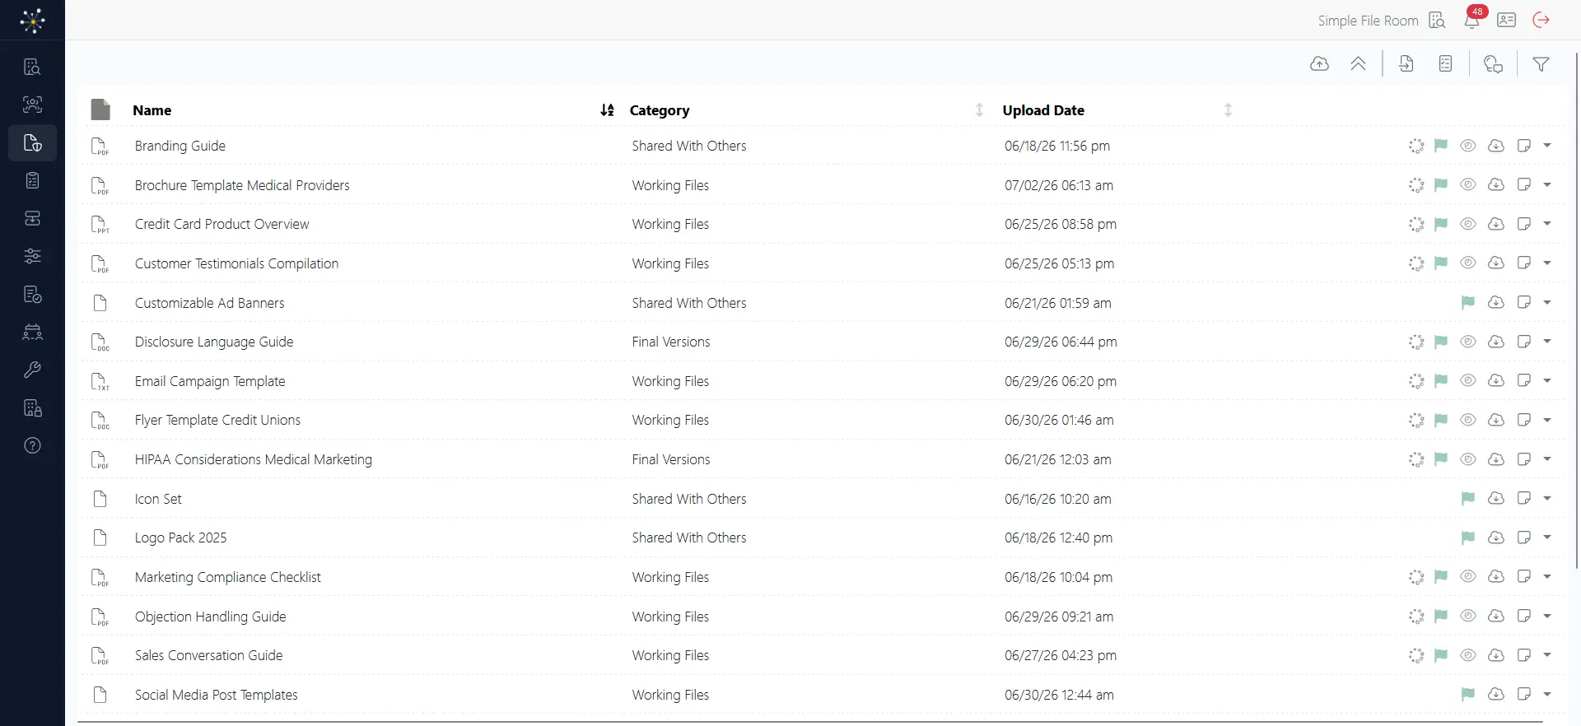Viewport: 1581px width, 726px height.
Task: Click the red logout arrow icon
Action: tap(1541, 20)
